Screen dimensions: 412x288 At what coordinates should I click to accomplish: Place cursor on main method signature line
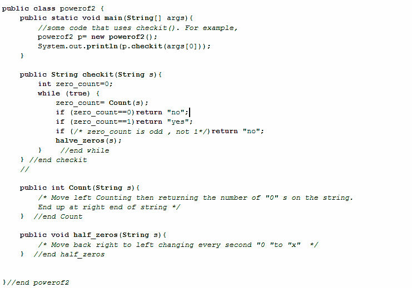[x=106, y=18]
